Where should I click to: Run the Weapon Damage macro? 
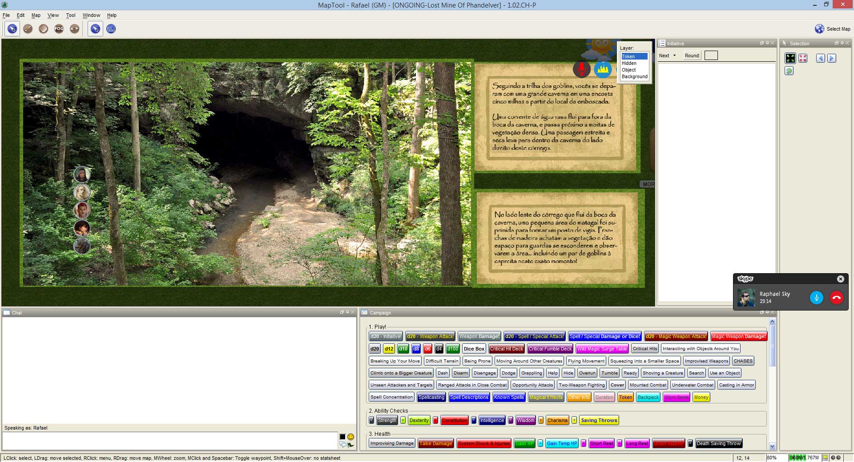pos(479,336)
